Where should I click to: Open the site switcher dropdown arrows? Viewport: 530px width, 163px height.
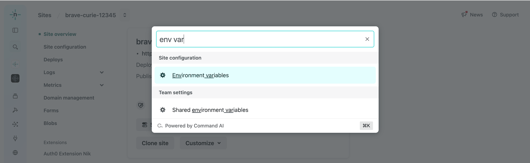point(125,15)
